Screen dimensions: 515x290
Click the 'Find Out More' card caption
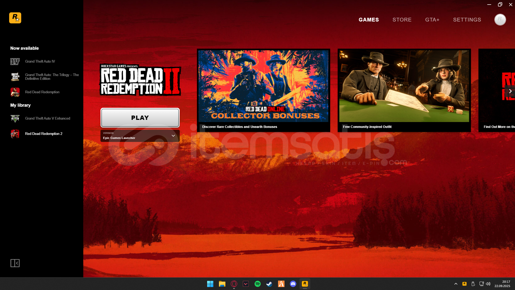coord(499,127)
